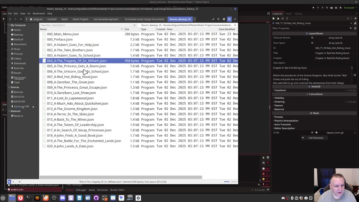Revert the Inbound Rooms property
Viewport: 359px width, 202px height.
(312, 38)
